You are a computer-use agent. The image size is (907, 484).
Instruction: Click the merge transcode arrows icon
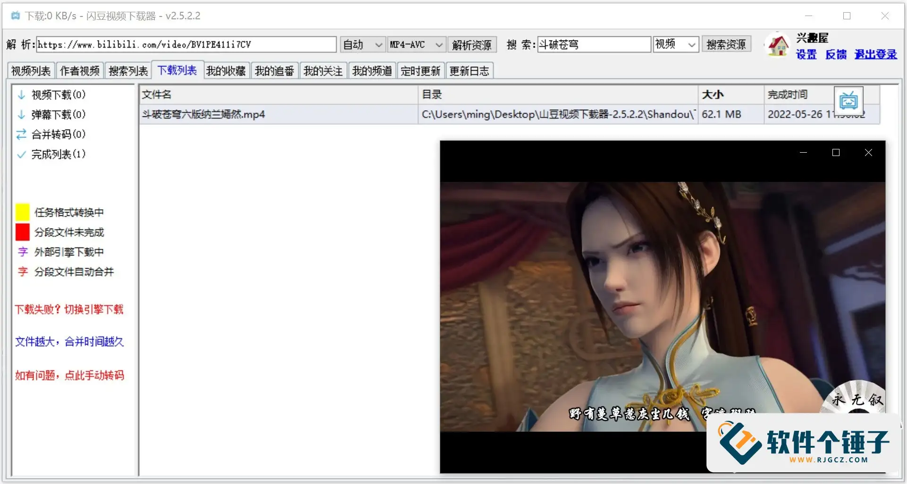[21, 135]
